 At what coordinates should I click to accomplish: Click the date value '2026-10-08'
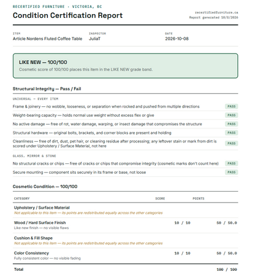pyautogui.click(x=177, y=39)
